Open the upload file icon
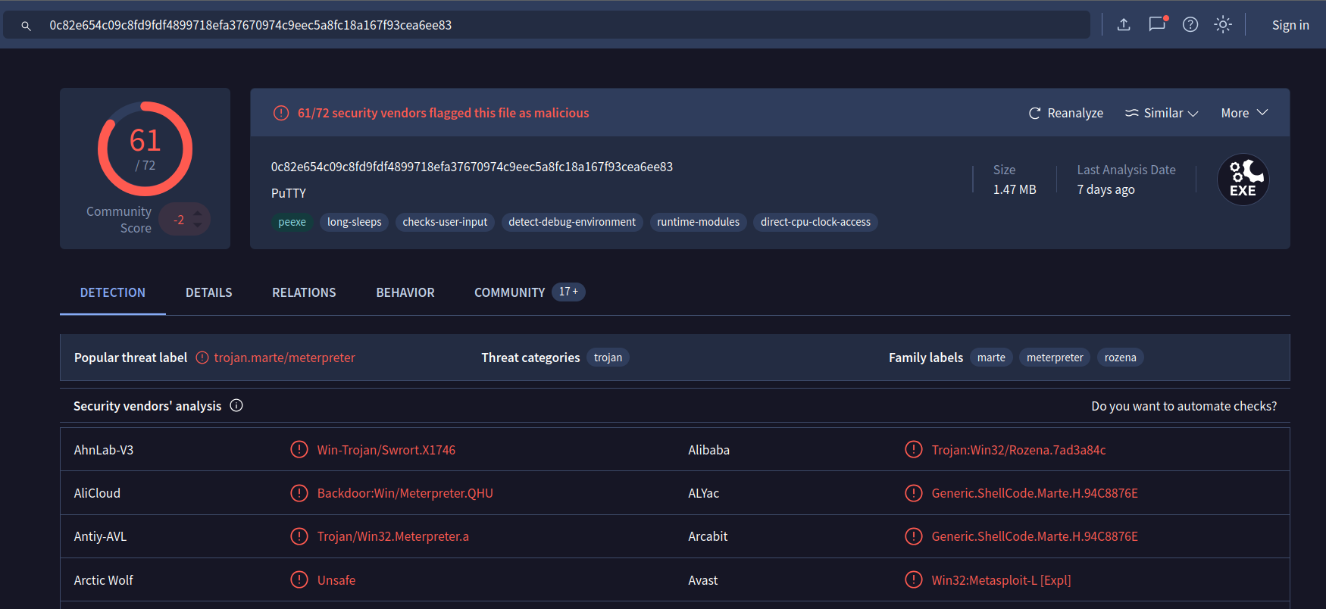The height and width of the screenshot is (609, 1326). 1124,25
